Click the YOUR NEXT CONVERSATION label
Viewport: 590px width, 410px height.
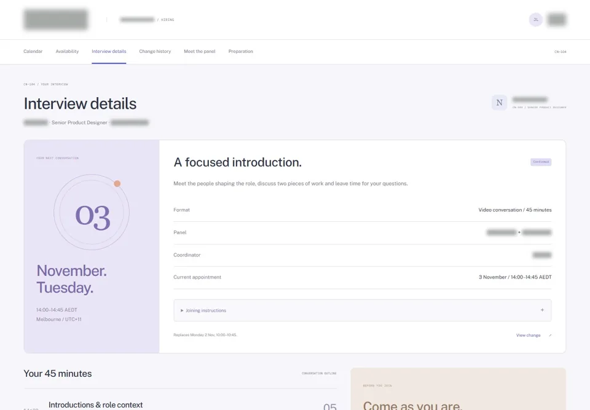[x=58, y=158]
